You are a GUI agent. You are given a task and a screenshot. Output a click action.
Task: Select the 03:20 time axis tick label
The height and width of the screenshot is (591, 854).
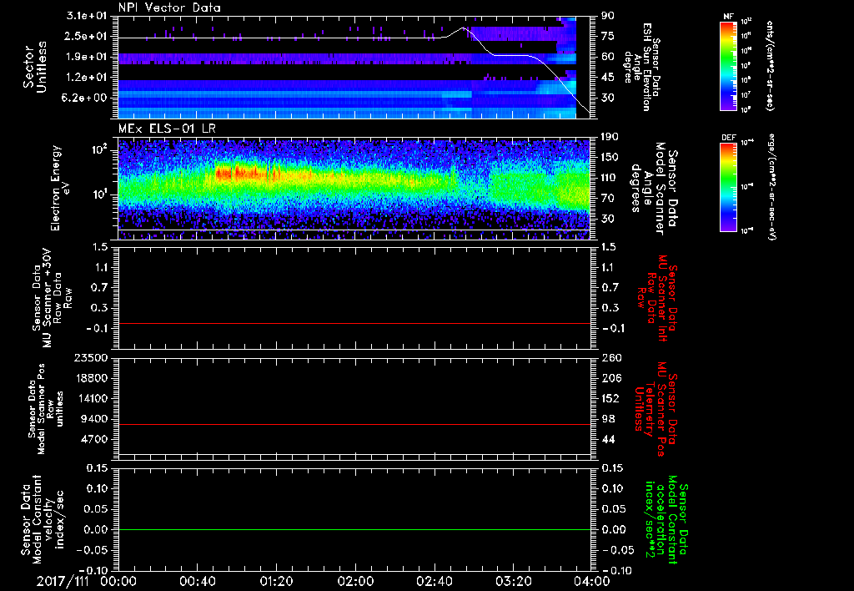pyautogui.click(x=512, y=581)
